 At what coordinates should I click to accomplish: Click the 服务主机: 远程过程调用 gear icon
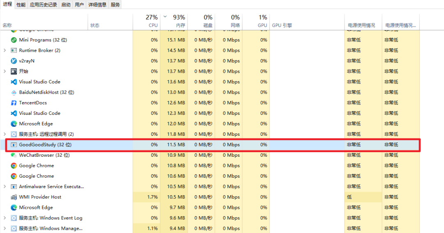click(14, 134)
